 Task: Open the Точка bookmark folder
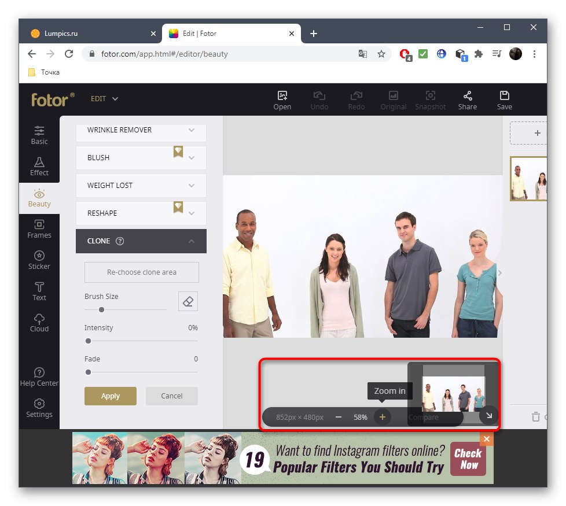tap(44, 72)
